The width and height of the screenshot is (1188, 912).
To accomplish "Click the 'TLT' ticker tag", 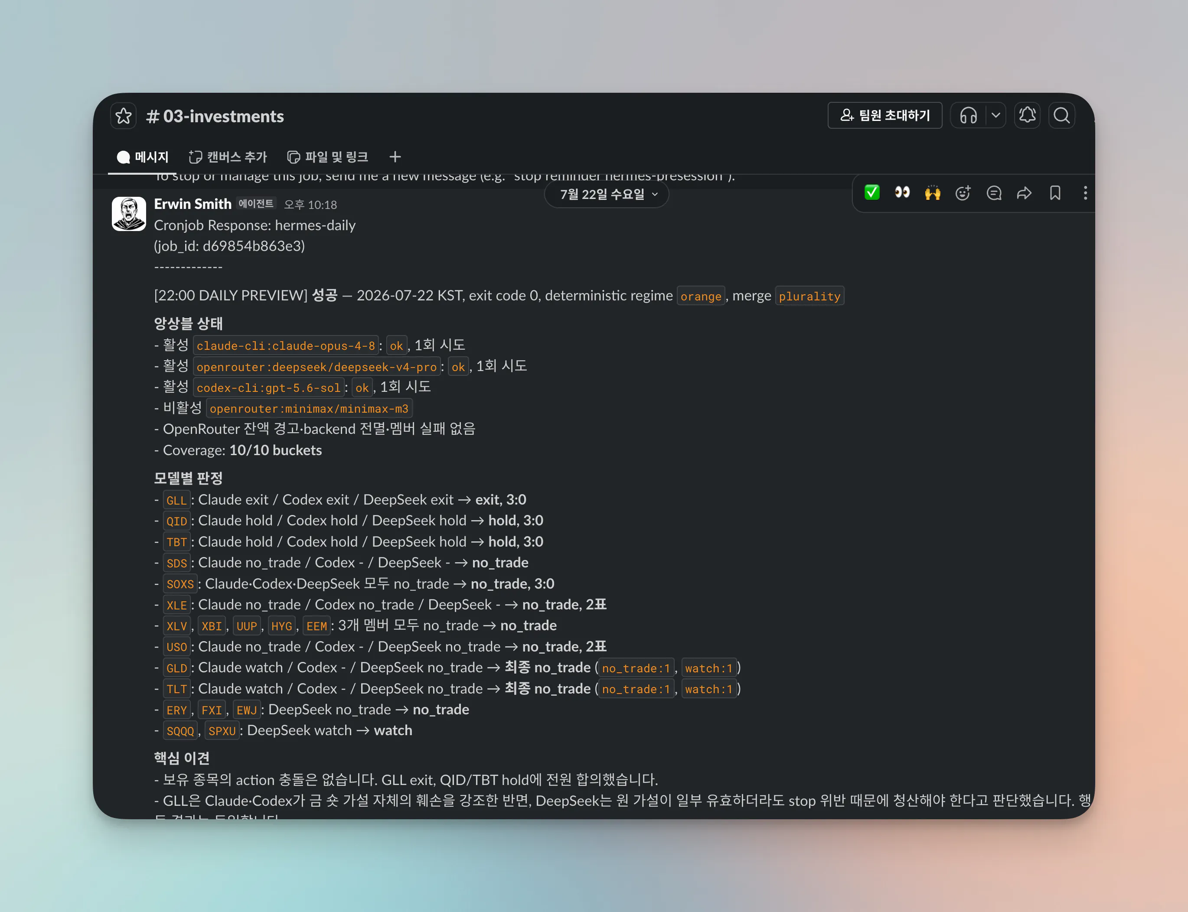I will coord(176,690).
